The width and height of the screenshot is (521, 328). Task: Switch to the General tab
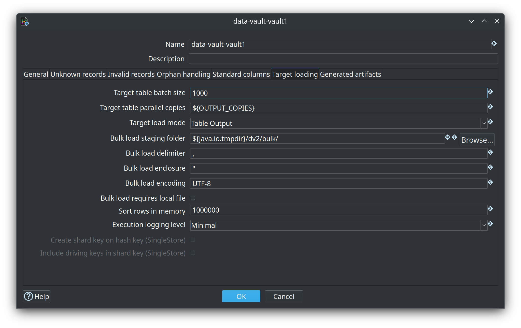click(36, 74)
